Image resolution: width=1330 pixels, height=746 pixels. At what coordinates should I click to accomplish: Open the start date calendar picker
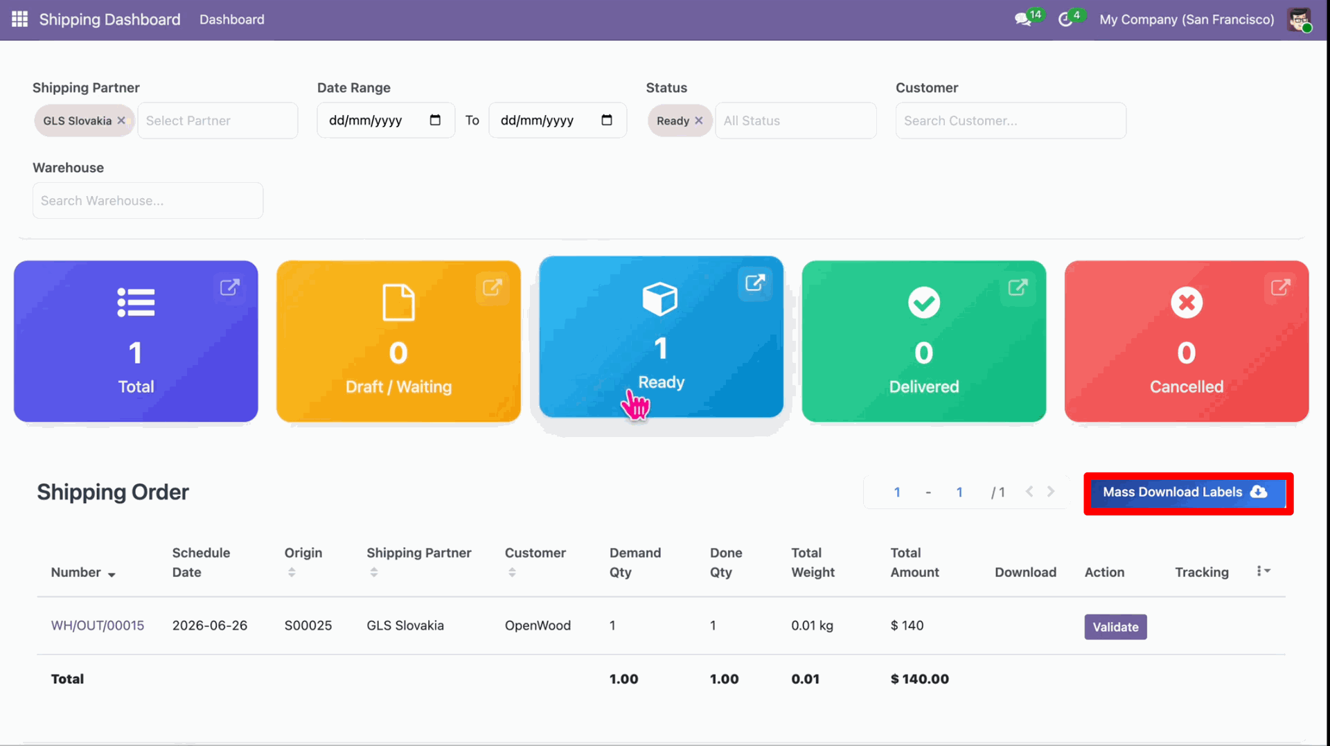click(435, 120)
